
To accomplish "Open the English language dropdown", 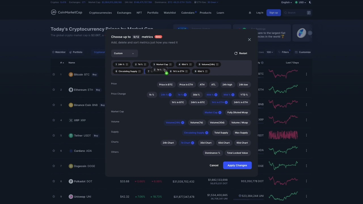I will point(286,2).
